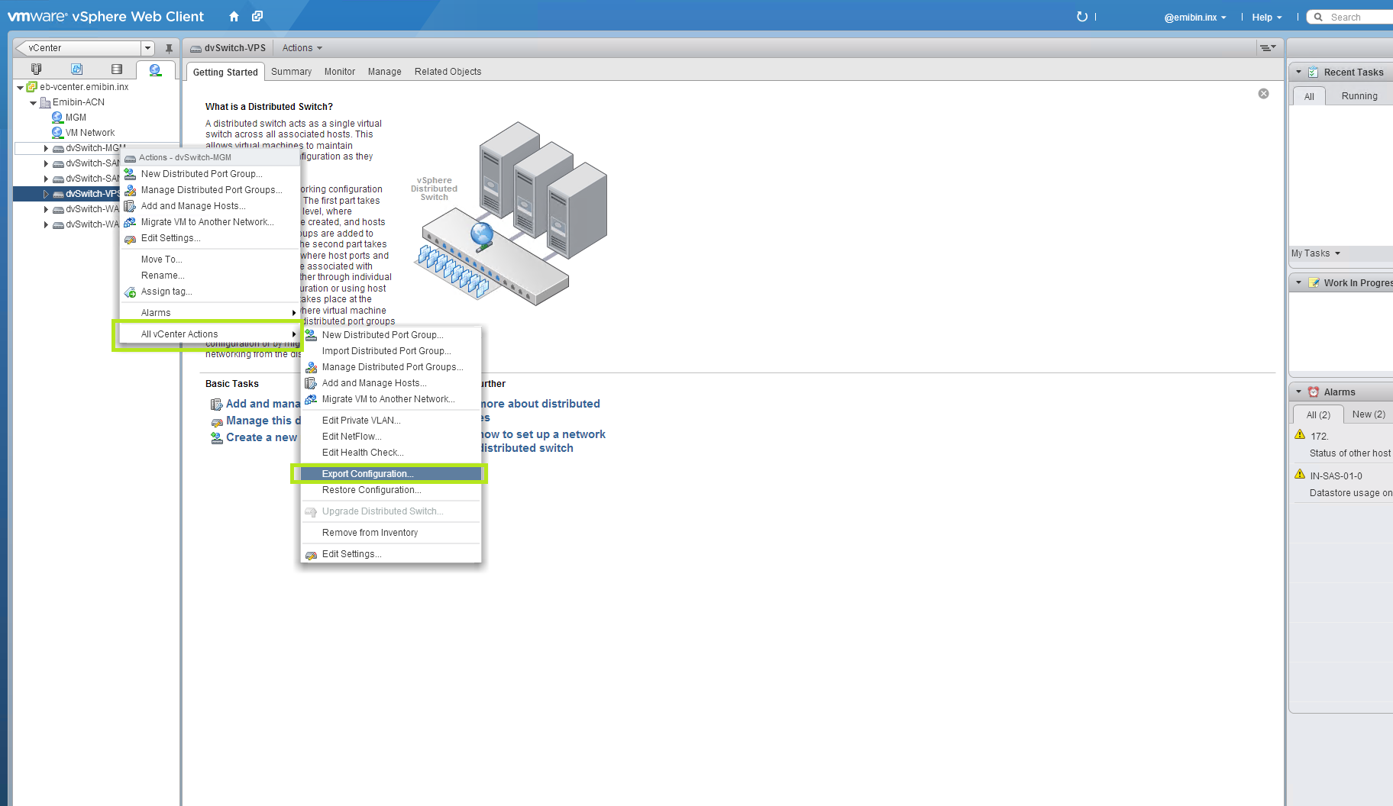This screenshot has width=1393, height=806.
Task: Open the Alarms submenu entry
Action: click(x=210, y=313)
